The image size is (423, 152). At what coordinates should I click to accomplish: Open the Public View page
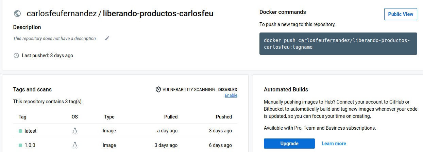coord(401,14)
